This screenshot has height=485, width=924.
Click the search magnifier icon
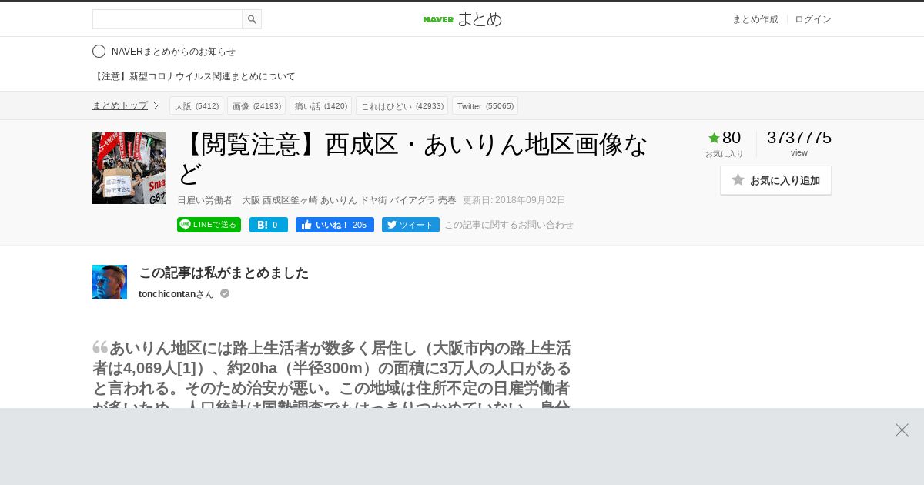[x=252, y=19]
